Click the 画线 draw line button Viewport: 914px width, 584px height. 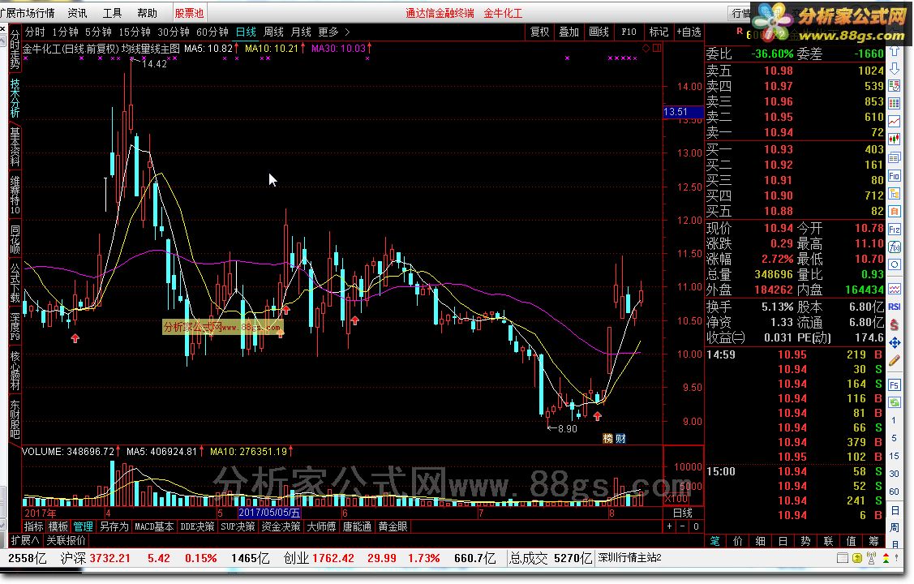pos(599,32)
